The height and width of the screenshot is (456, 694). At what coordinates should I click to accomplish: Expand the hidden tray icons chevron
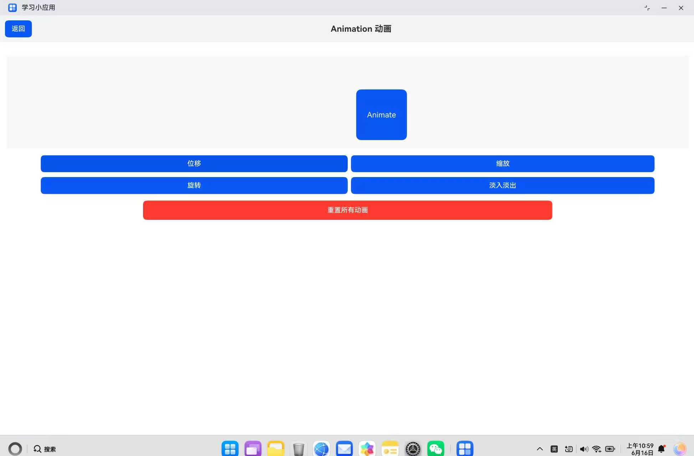click(x=540, y=449)
